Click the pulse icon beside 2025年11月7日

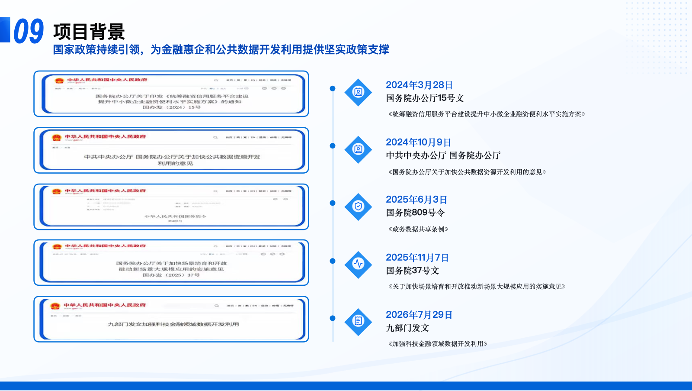pyautogui.click(x=358, y=264)
